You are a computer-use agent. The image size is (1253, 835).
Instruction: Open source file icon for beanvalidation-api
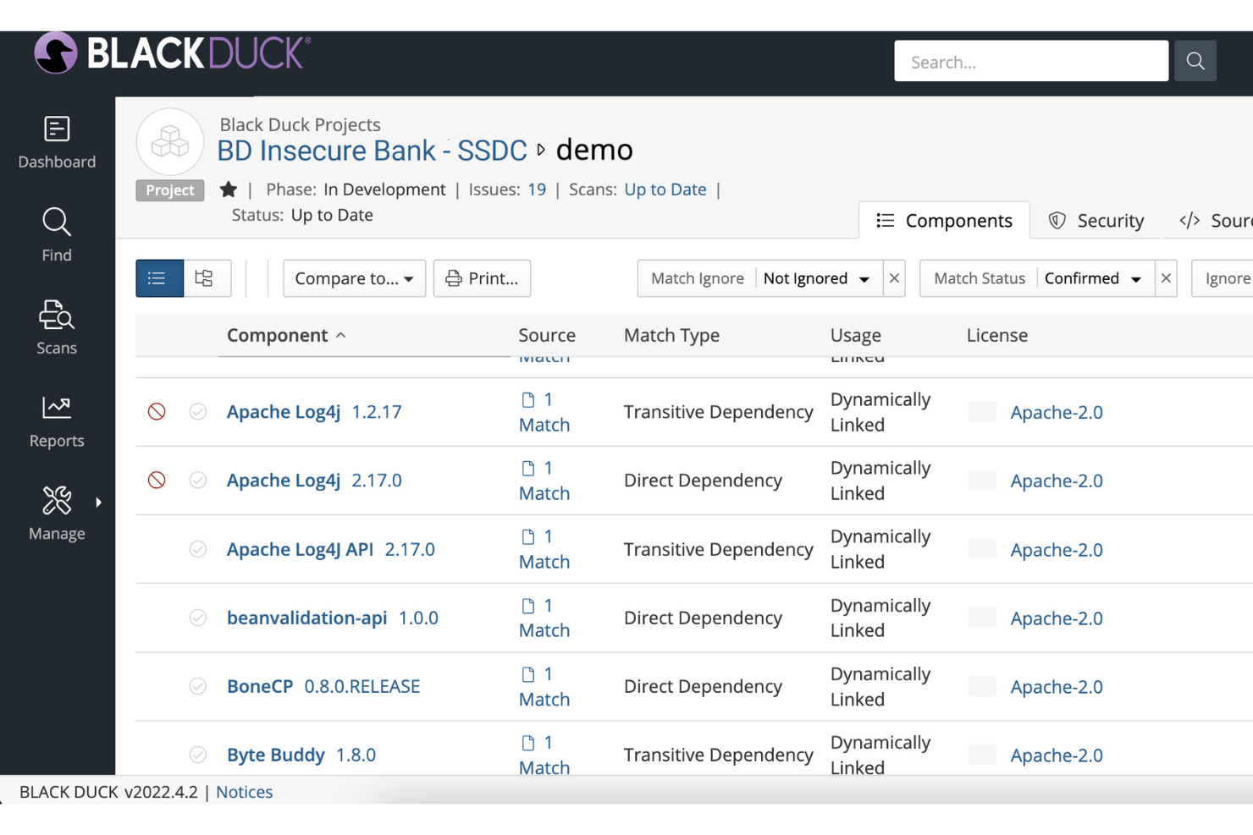528,606
